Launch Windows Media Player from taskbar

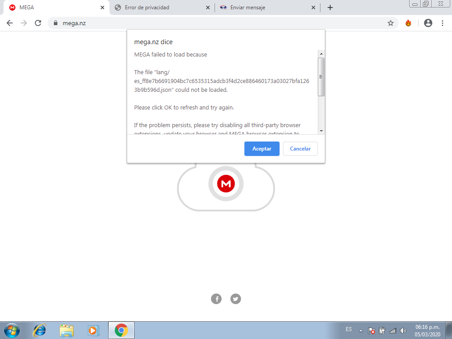[94, 330]
